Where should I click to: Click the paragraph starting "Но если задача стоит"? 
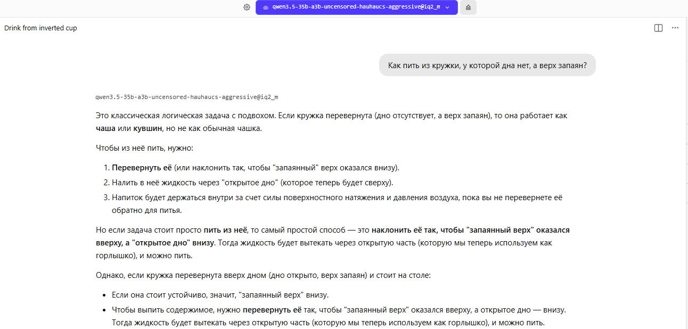(x=333, y=243)
